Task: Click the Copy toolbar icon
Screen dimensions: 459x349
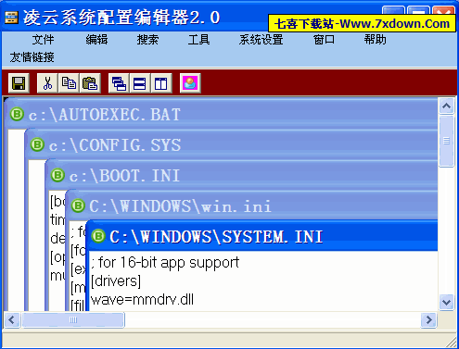Action: pos(69,83)
